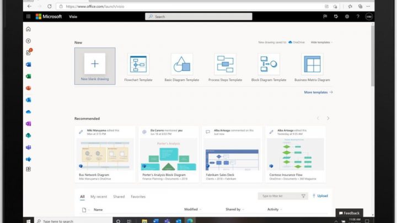This screenshot has height=223, width=397.
Task: Open the app launcher waffle icon
Action: click(x=29, y=17)
